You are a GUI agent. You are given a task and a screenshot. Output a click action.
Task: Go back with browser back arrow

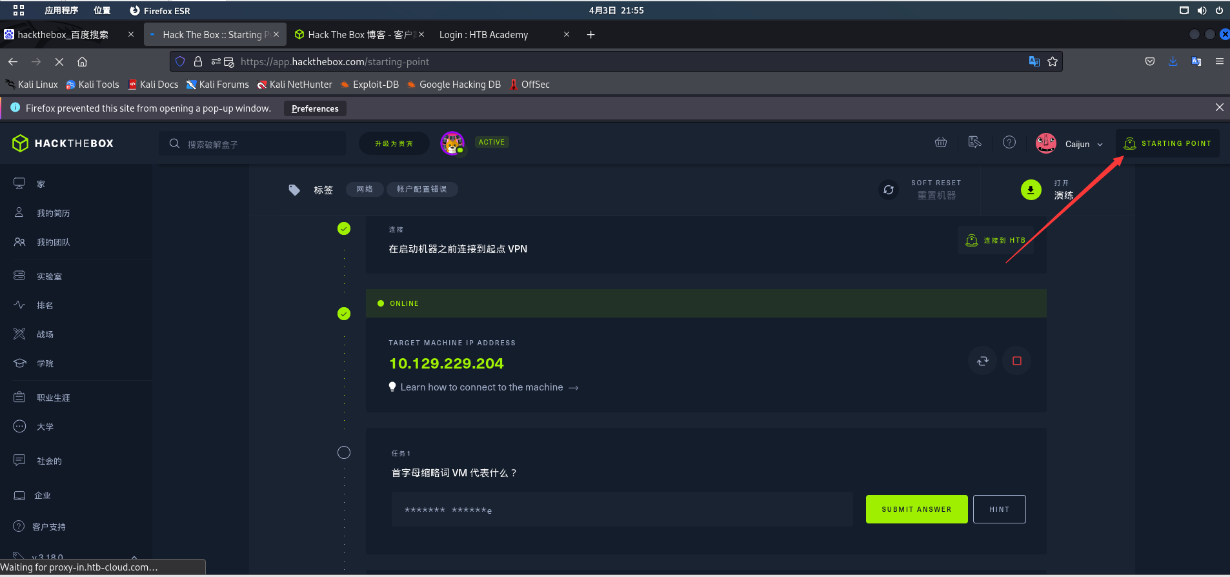(13, 62)
